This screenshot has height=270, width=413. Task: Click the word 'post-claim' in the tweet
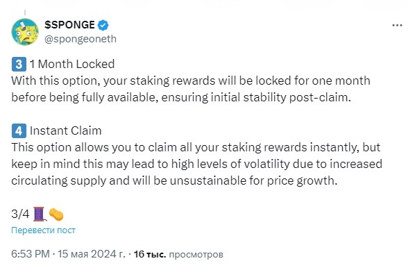coord(320,97)
